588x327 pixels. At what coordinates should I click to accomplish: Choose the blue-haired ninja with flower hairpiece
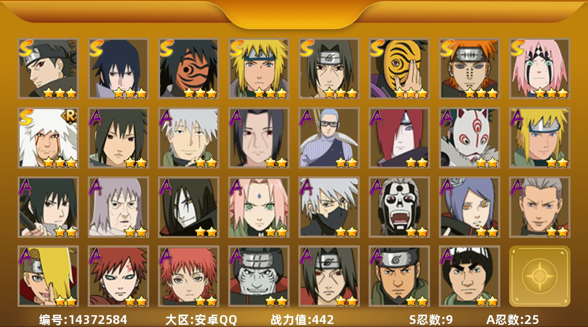(470, 207)
